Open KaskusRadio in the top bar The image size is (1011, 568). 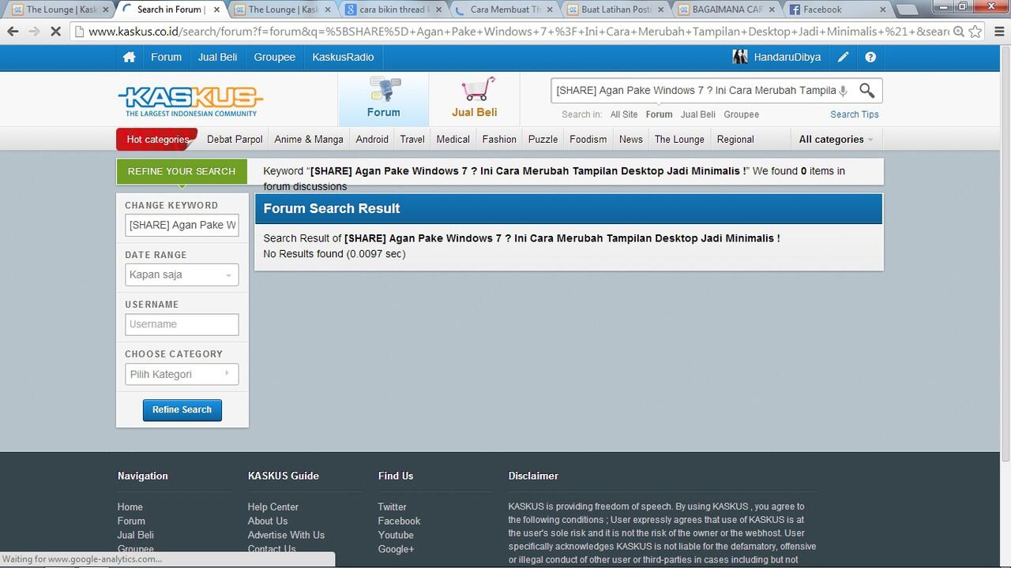(343, 57)
